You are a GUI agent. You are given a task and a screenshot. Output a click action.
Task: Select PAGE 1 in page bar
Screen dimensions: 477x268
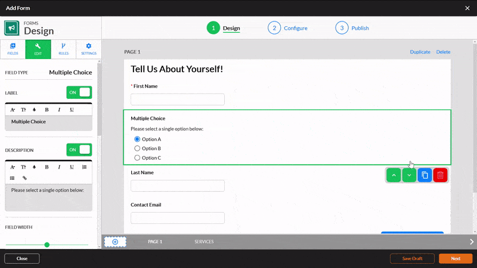click(155, 242)
